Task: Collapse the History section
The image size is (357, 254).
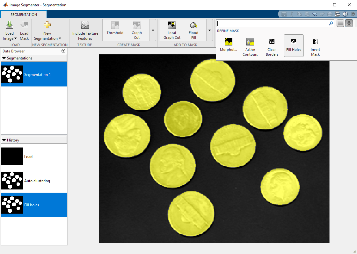Action: [4, 140]
